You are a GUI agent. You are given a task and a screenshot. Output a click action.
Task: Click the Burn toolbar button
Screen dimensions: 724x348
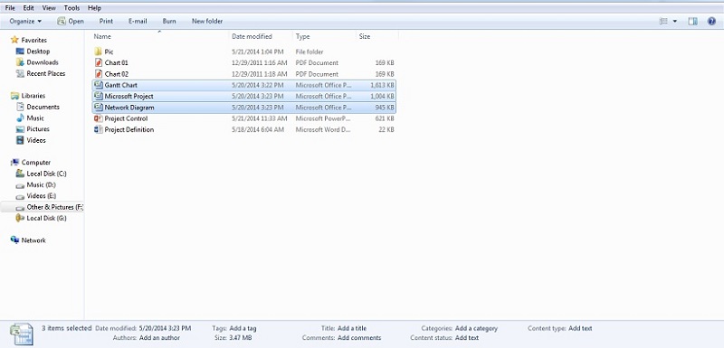tap(169, 21)
